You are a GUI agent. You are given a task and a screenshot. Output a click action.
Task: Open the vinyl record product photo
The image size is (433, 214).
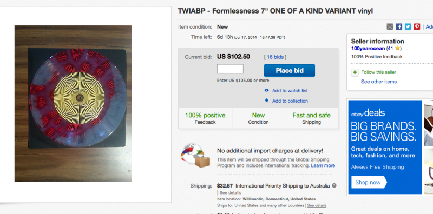click(73, 104)
